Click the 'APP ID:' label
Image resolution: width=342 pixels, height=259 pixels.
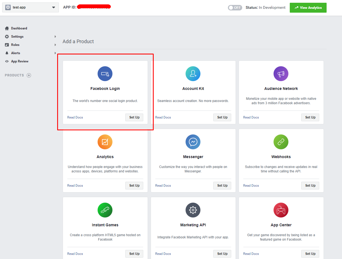(70, 7)
